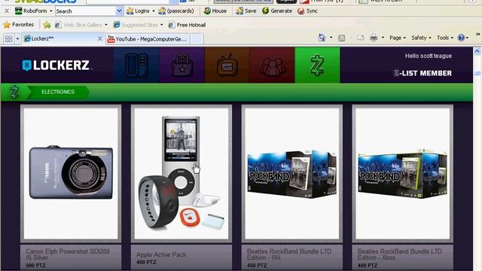Open the (passcards) item

[176, 11]
